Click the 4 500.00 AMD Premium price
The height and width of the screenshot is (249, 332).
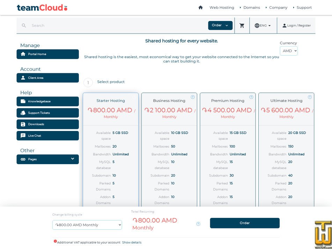[x=227, y=110]
